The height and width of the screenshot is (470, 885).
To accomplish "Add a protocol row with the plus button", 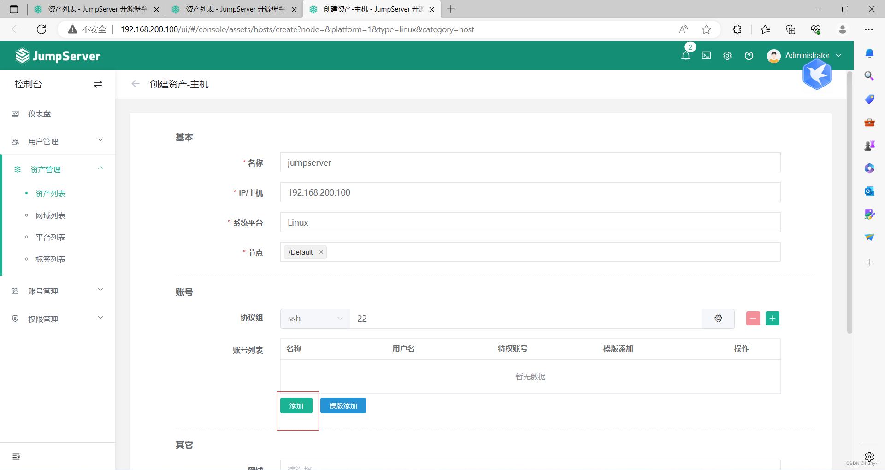I will tap(773, 319).
